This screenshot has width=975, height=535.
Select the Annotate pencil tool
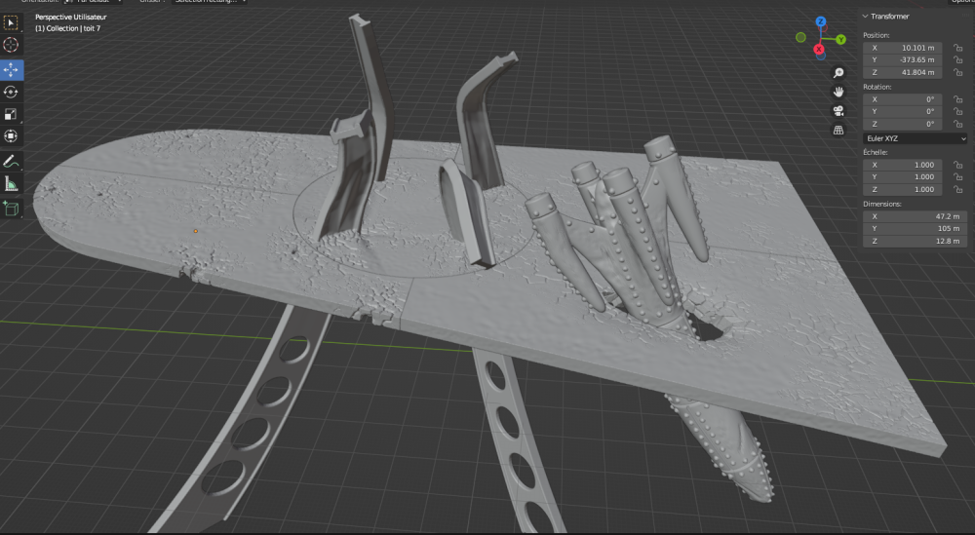click(x=11, y=162)
